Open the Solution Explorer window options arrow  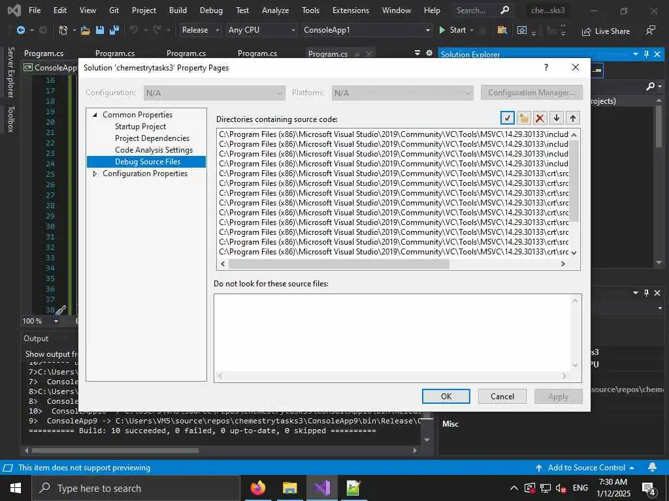tap(635, 54)
